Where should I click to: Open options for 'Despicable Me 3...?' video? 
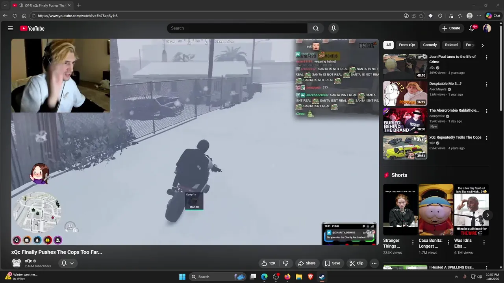486,85
